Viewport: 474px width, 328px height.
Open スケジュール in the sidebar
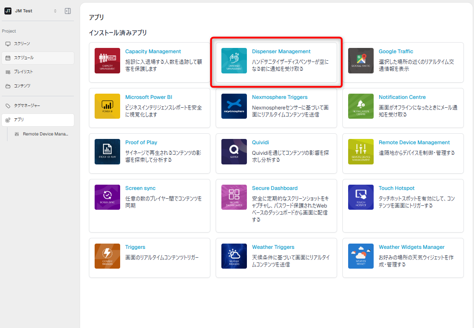pos(38,58)
